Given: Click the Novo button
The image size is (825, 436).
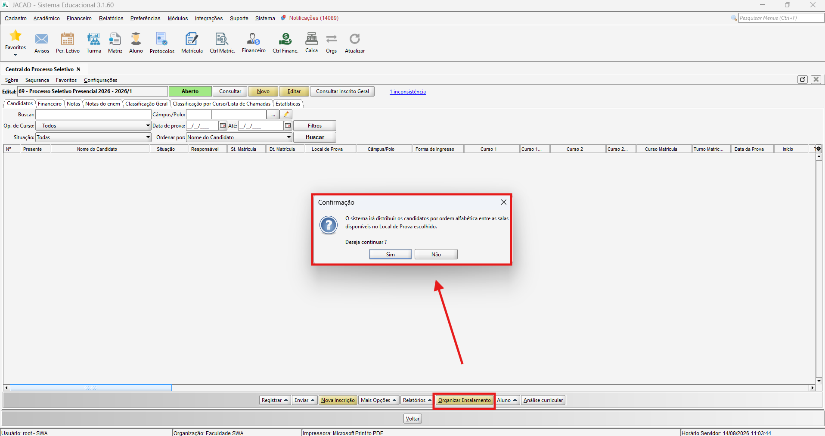Looking at the screenshot, I should click(x=263, y=91).
